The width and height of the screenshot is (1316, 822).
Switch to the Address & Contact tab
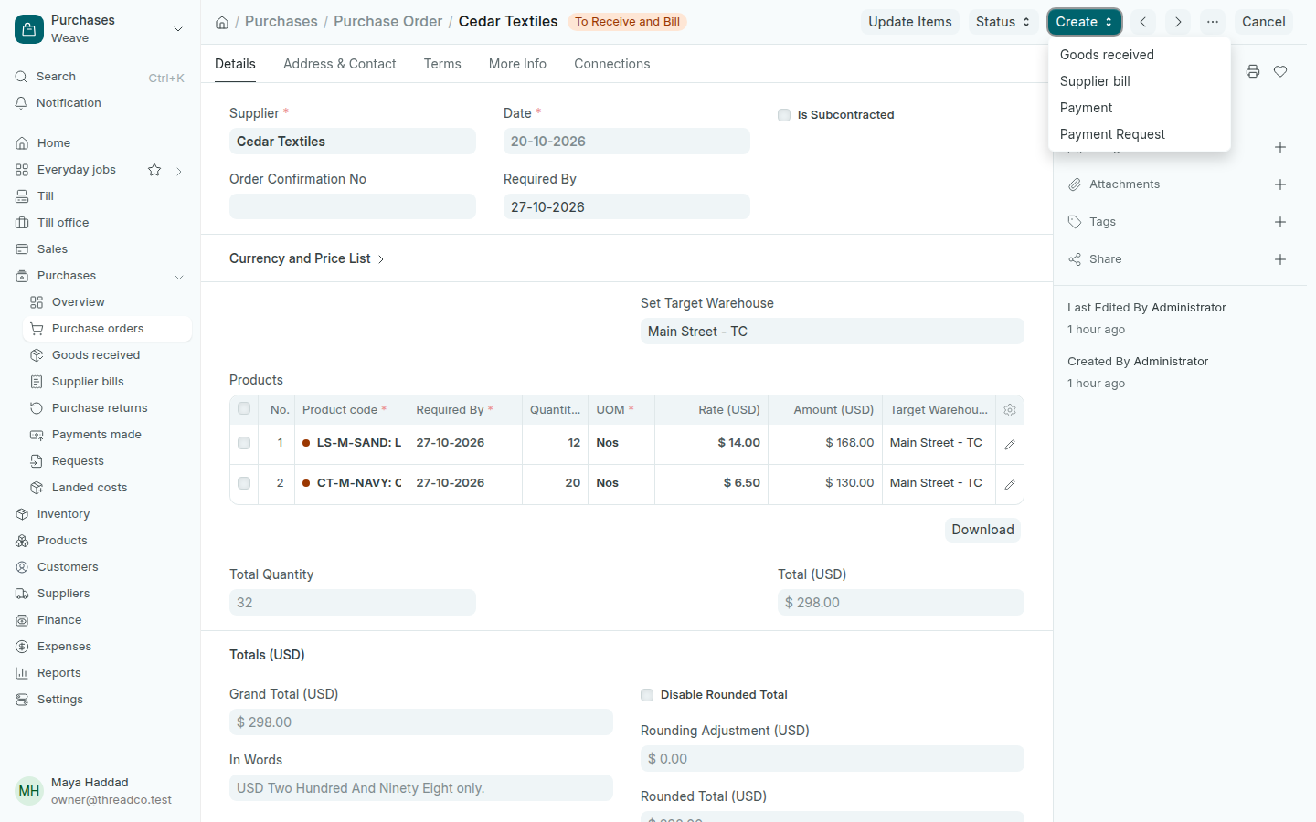(340, 64)
